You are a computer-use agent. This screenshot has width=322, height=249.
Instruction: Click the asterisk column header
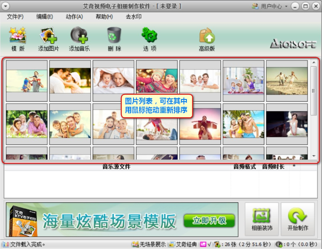point(294,166)
